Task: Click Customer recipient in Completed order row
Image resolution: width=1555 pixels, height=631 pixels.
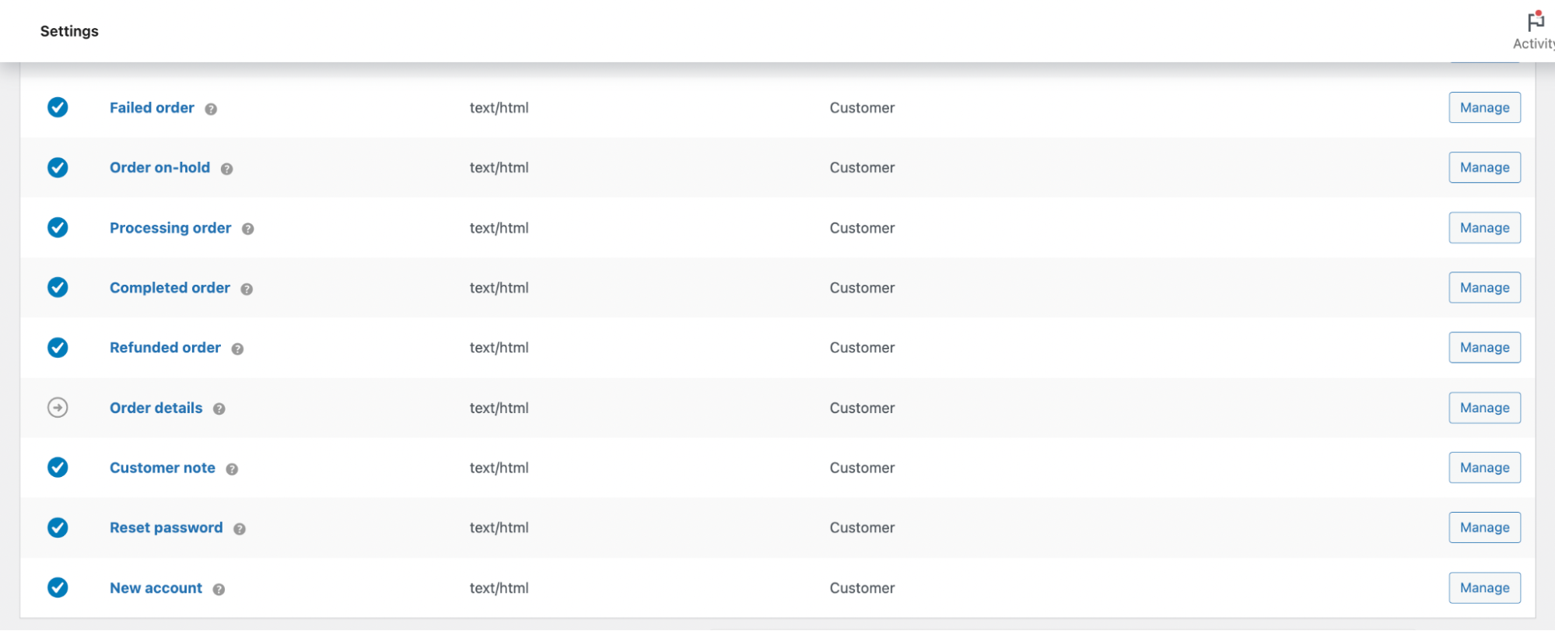Action: point(862,288)
